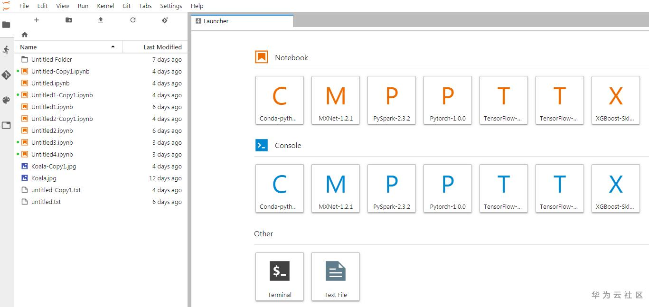The height and width of the screenshot is (307, 649).
Task: Sort files by Name column header
Action: pos(68,47)
